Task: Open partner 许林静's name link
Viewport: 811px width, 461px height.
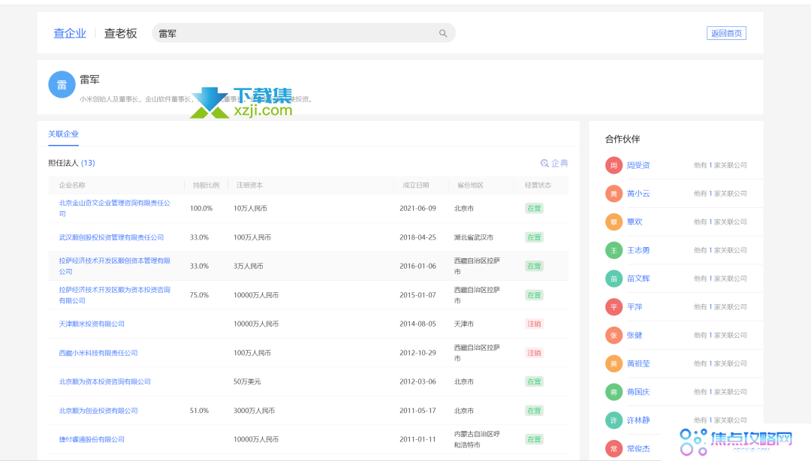Action: (638, 420)
